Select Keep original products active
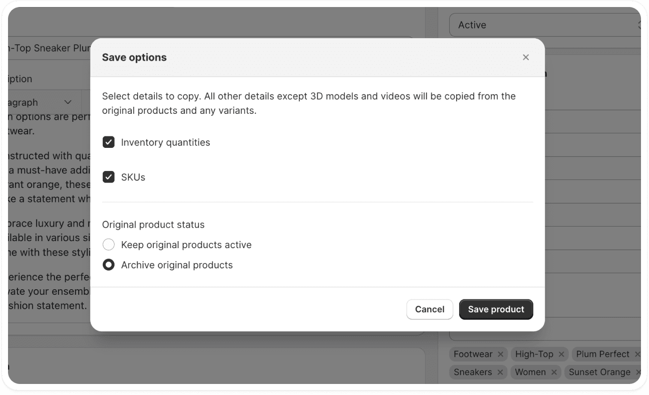 109,245
